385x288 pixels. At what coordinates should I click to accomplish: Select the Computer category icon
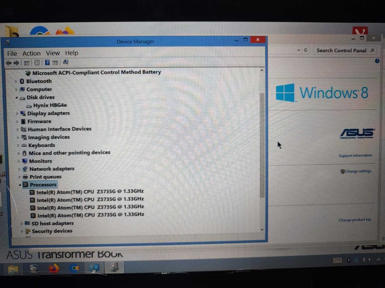22,89
